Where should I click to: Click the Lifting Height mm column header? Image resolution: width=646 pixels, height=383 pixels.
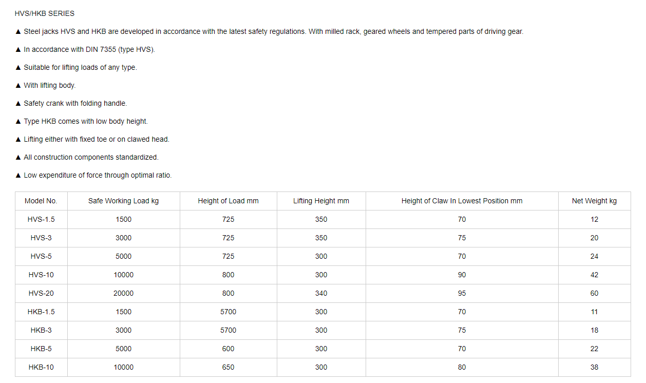pos(321,201)
